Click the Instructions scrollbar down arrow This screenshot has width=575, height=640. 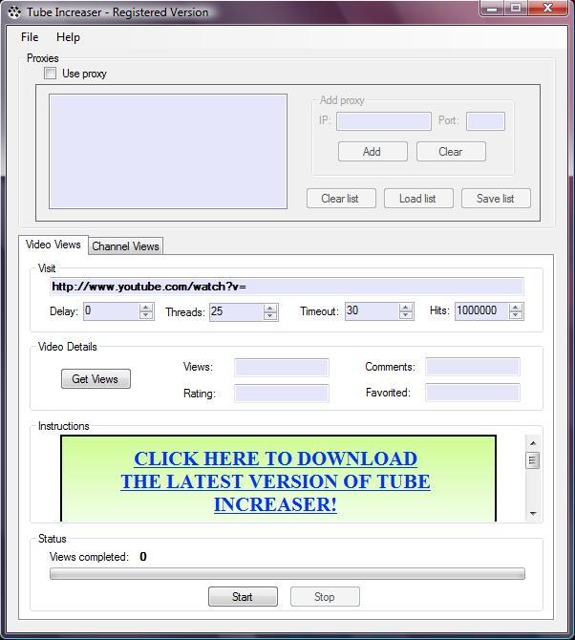533,514
